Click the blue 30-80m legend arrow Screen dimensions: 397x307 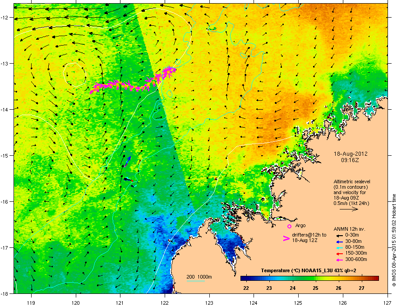click(x=339, y=242)
